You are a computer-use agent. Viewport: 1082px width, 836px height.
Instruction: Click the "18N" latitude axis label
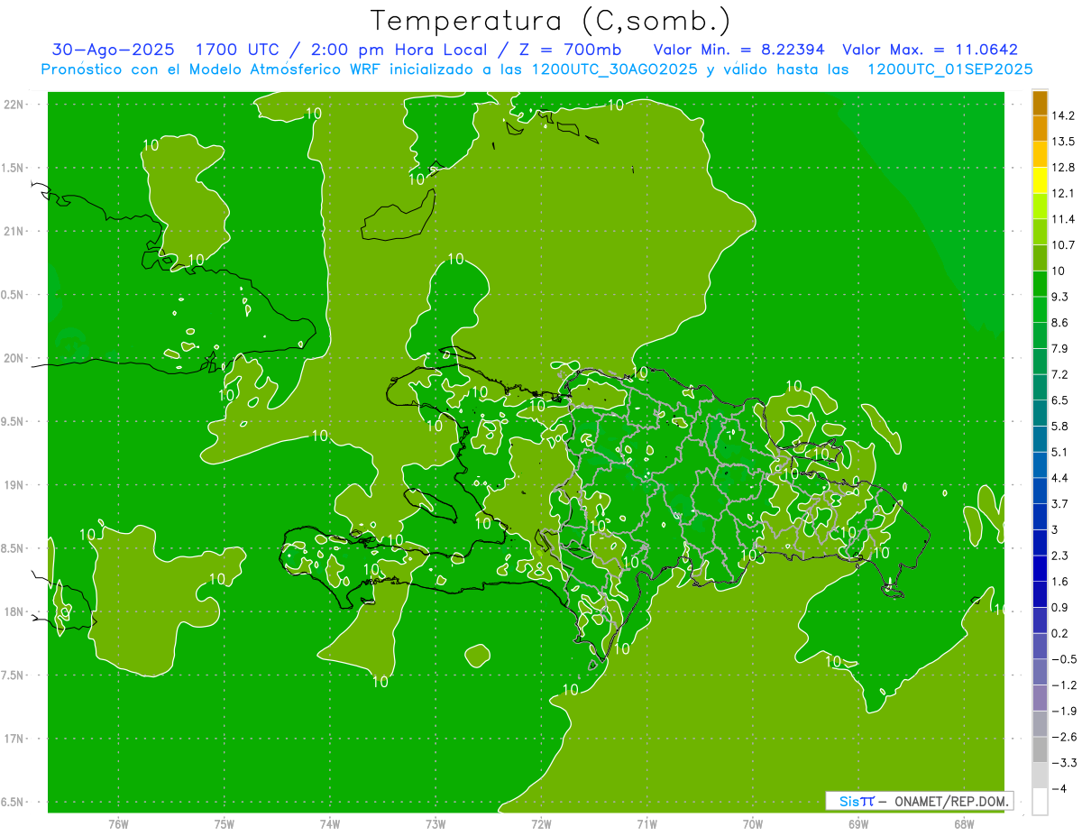pos(14,612)
